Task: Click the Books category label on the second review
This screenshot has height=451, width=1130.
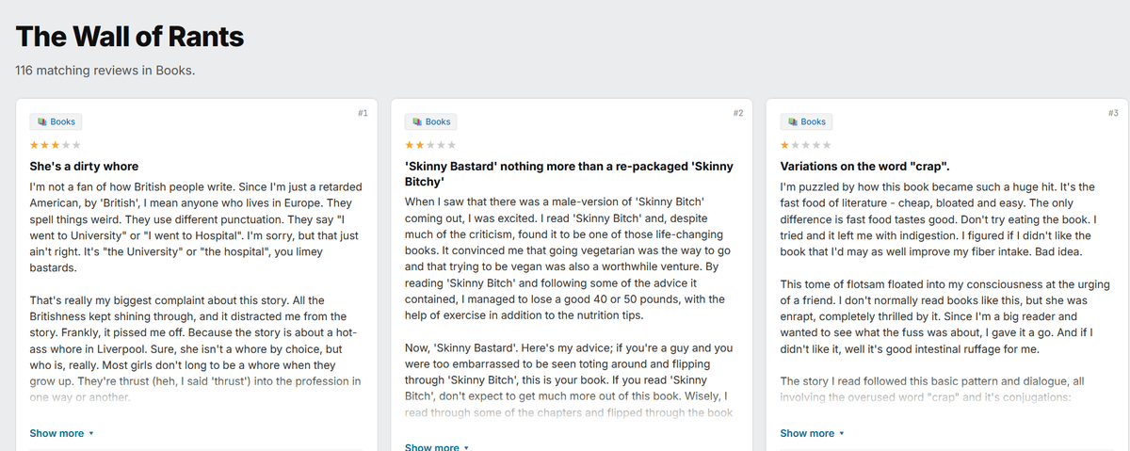Action: tap(438, 121)
